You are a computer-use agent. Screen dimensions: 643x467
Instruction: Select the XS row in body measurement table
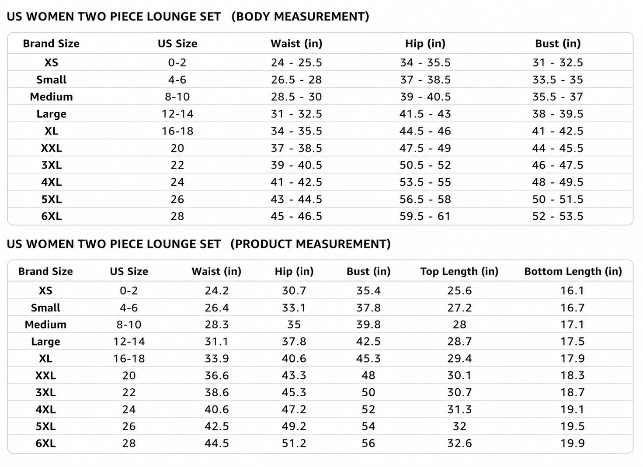pos(320,62)
